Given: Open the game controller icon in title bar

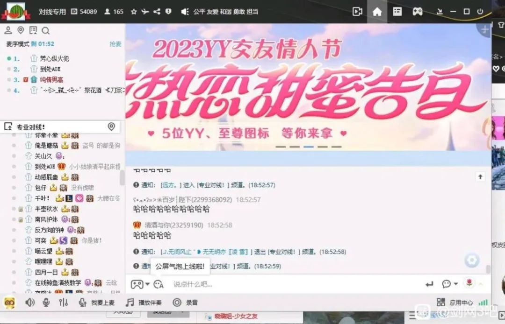Looking at the screenshot, I should coord(418,12).
